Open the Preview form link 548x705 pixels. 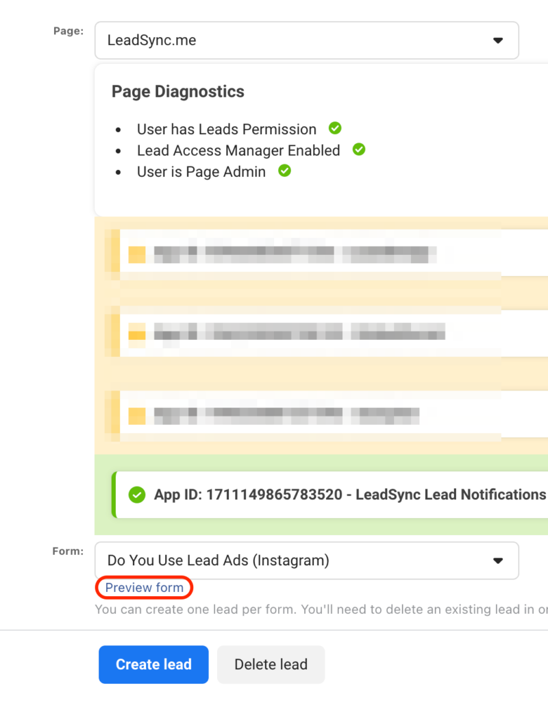click(145, 588)
